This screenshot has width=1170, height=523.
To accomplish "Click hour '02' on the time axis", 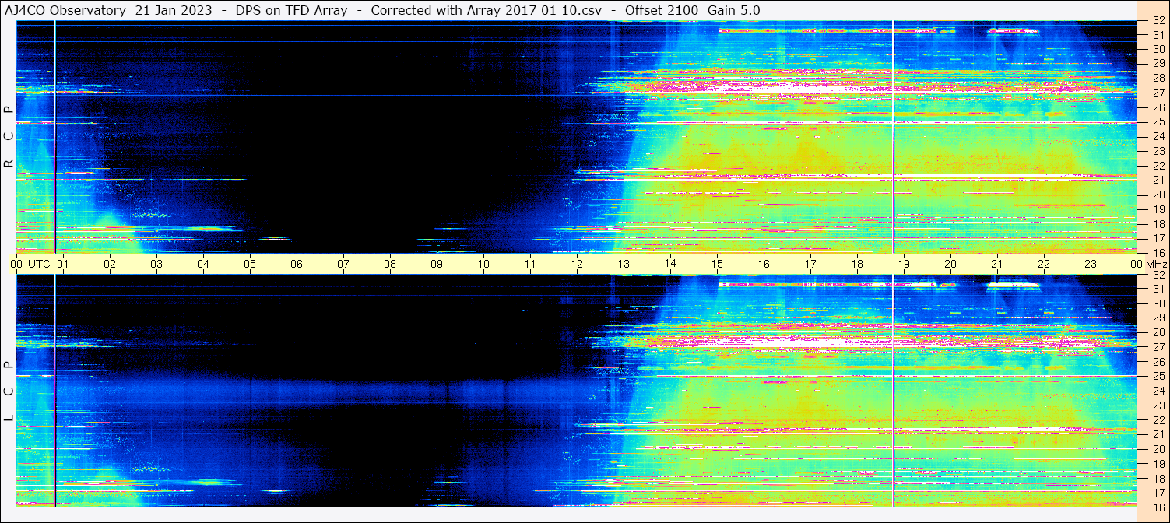I will 110,264.
